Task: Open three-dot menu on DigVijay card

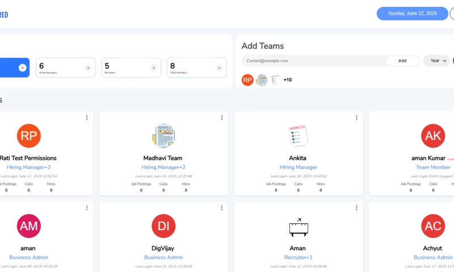Action: [222, 209]
